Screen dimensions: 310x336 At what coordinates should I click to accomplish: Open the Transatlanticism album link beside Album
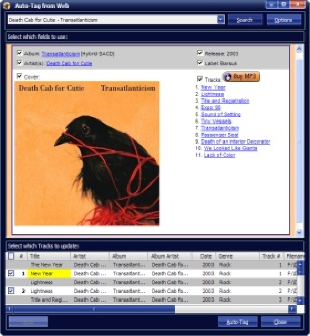point(61,54)
